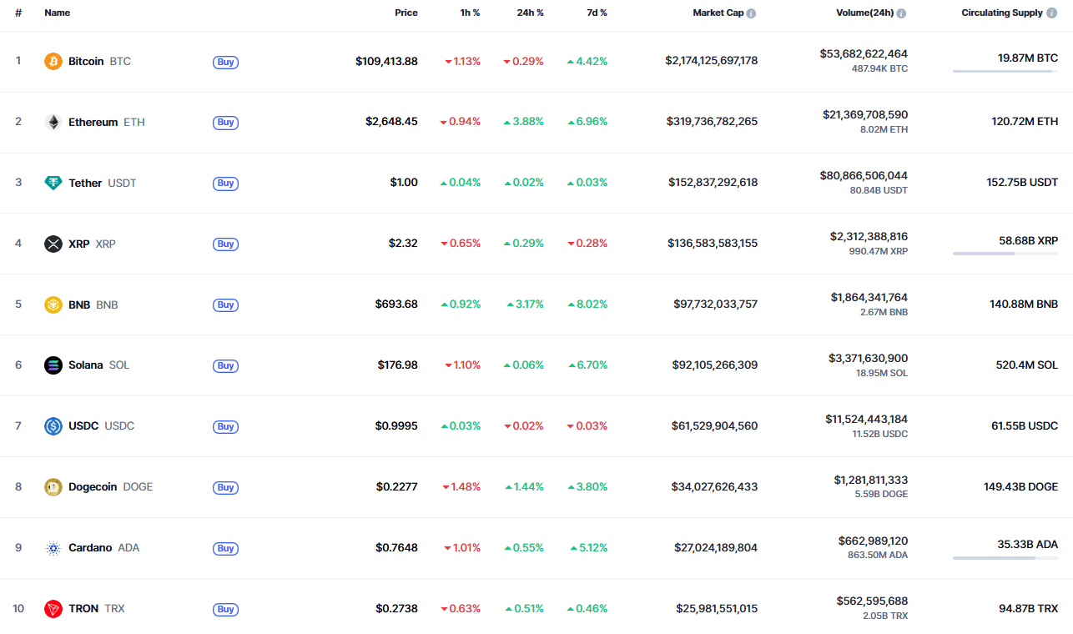The height and width of the screenshot is (634, 1073).
Task: Click USDC's supply 61.55B USDC
Action: pos(1025,426)
